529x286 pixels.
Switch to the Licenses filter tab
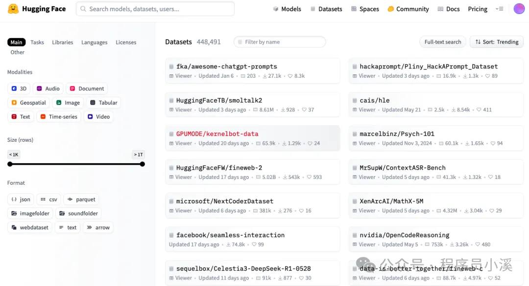[x=126, y=42]
